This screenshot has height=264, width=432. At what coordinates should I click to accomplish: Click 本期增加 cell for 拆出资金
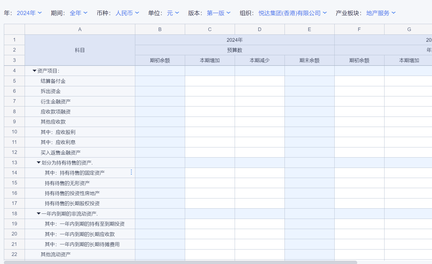(210, 91)
